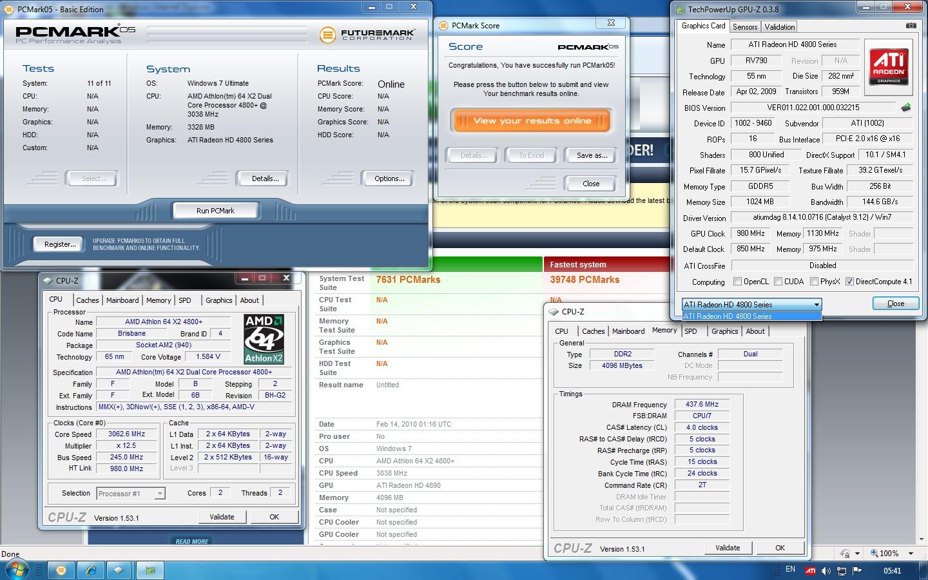Click the GPU-Z screenshot camera icon
Viewport: 928px width, 580px height.
pyautogui.click(x=911, y=26)
